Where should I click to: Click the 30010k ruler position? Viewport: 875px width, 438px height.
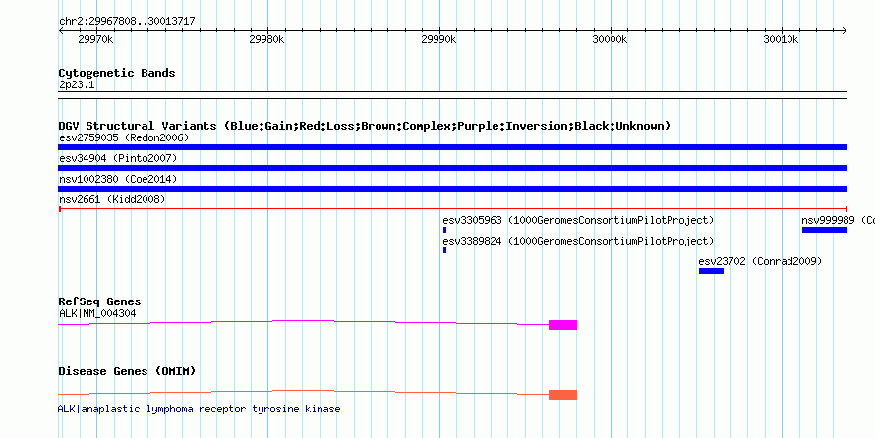coord(782,39)
